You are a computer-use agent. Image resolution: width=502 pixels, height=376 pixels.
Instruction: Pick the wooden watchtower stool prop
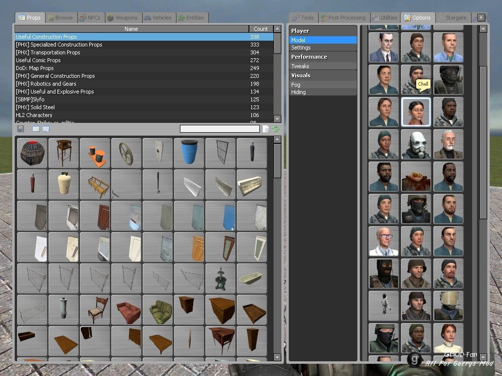click(x=63, y=153)
